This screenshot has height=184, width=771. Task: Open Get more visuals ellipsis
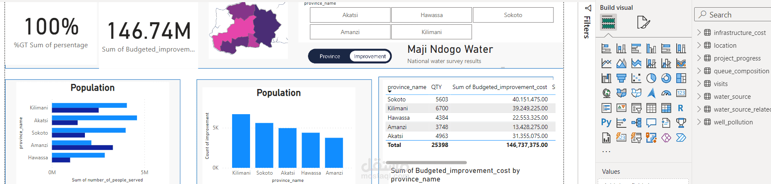[x=606, y=152]
